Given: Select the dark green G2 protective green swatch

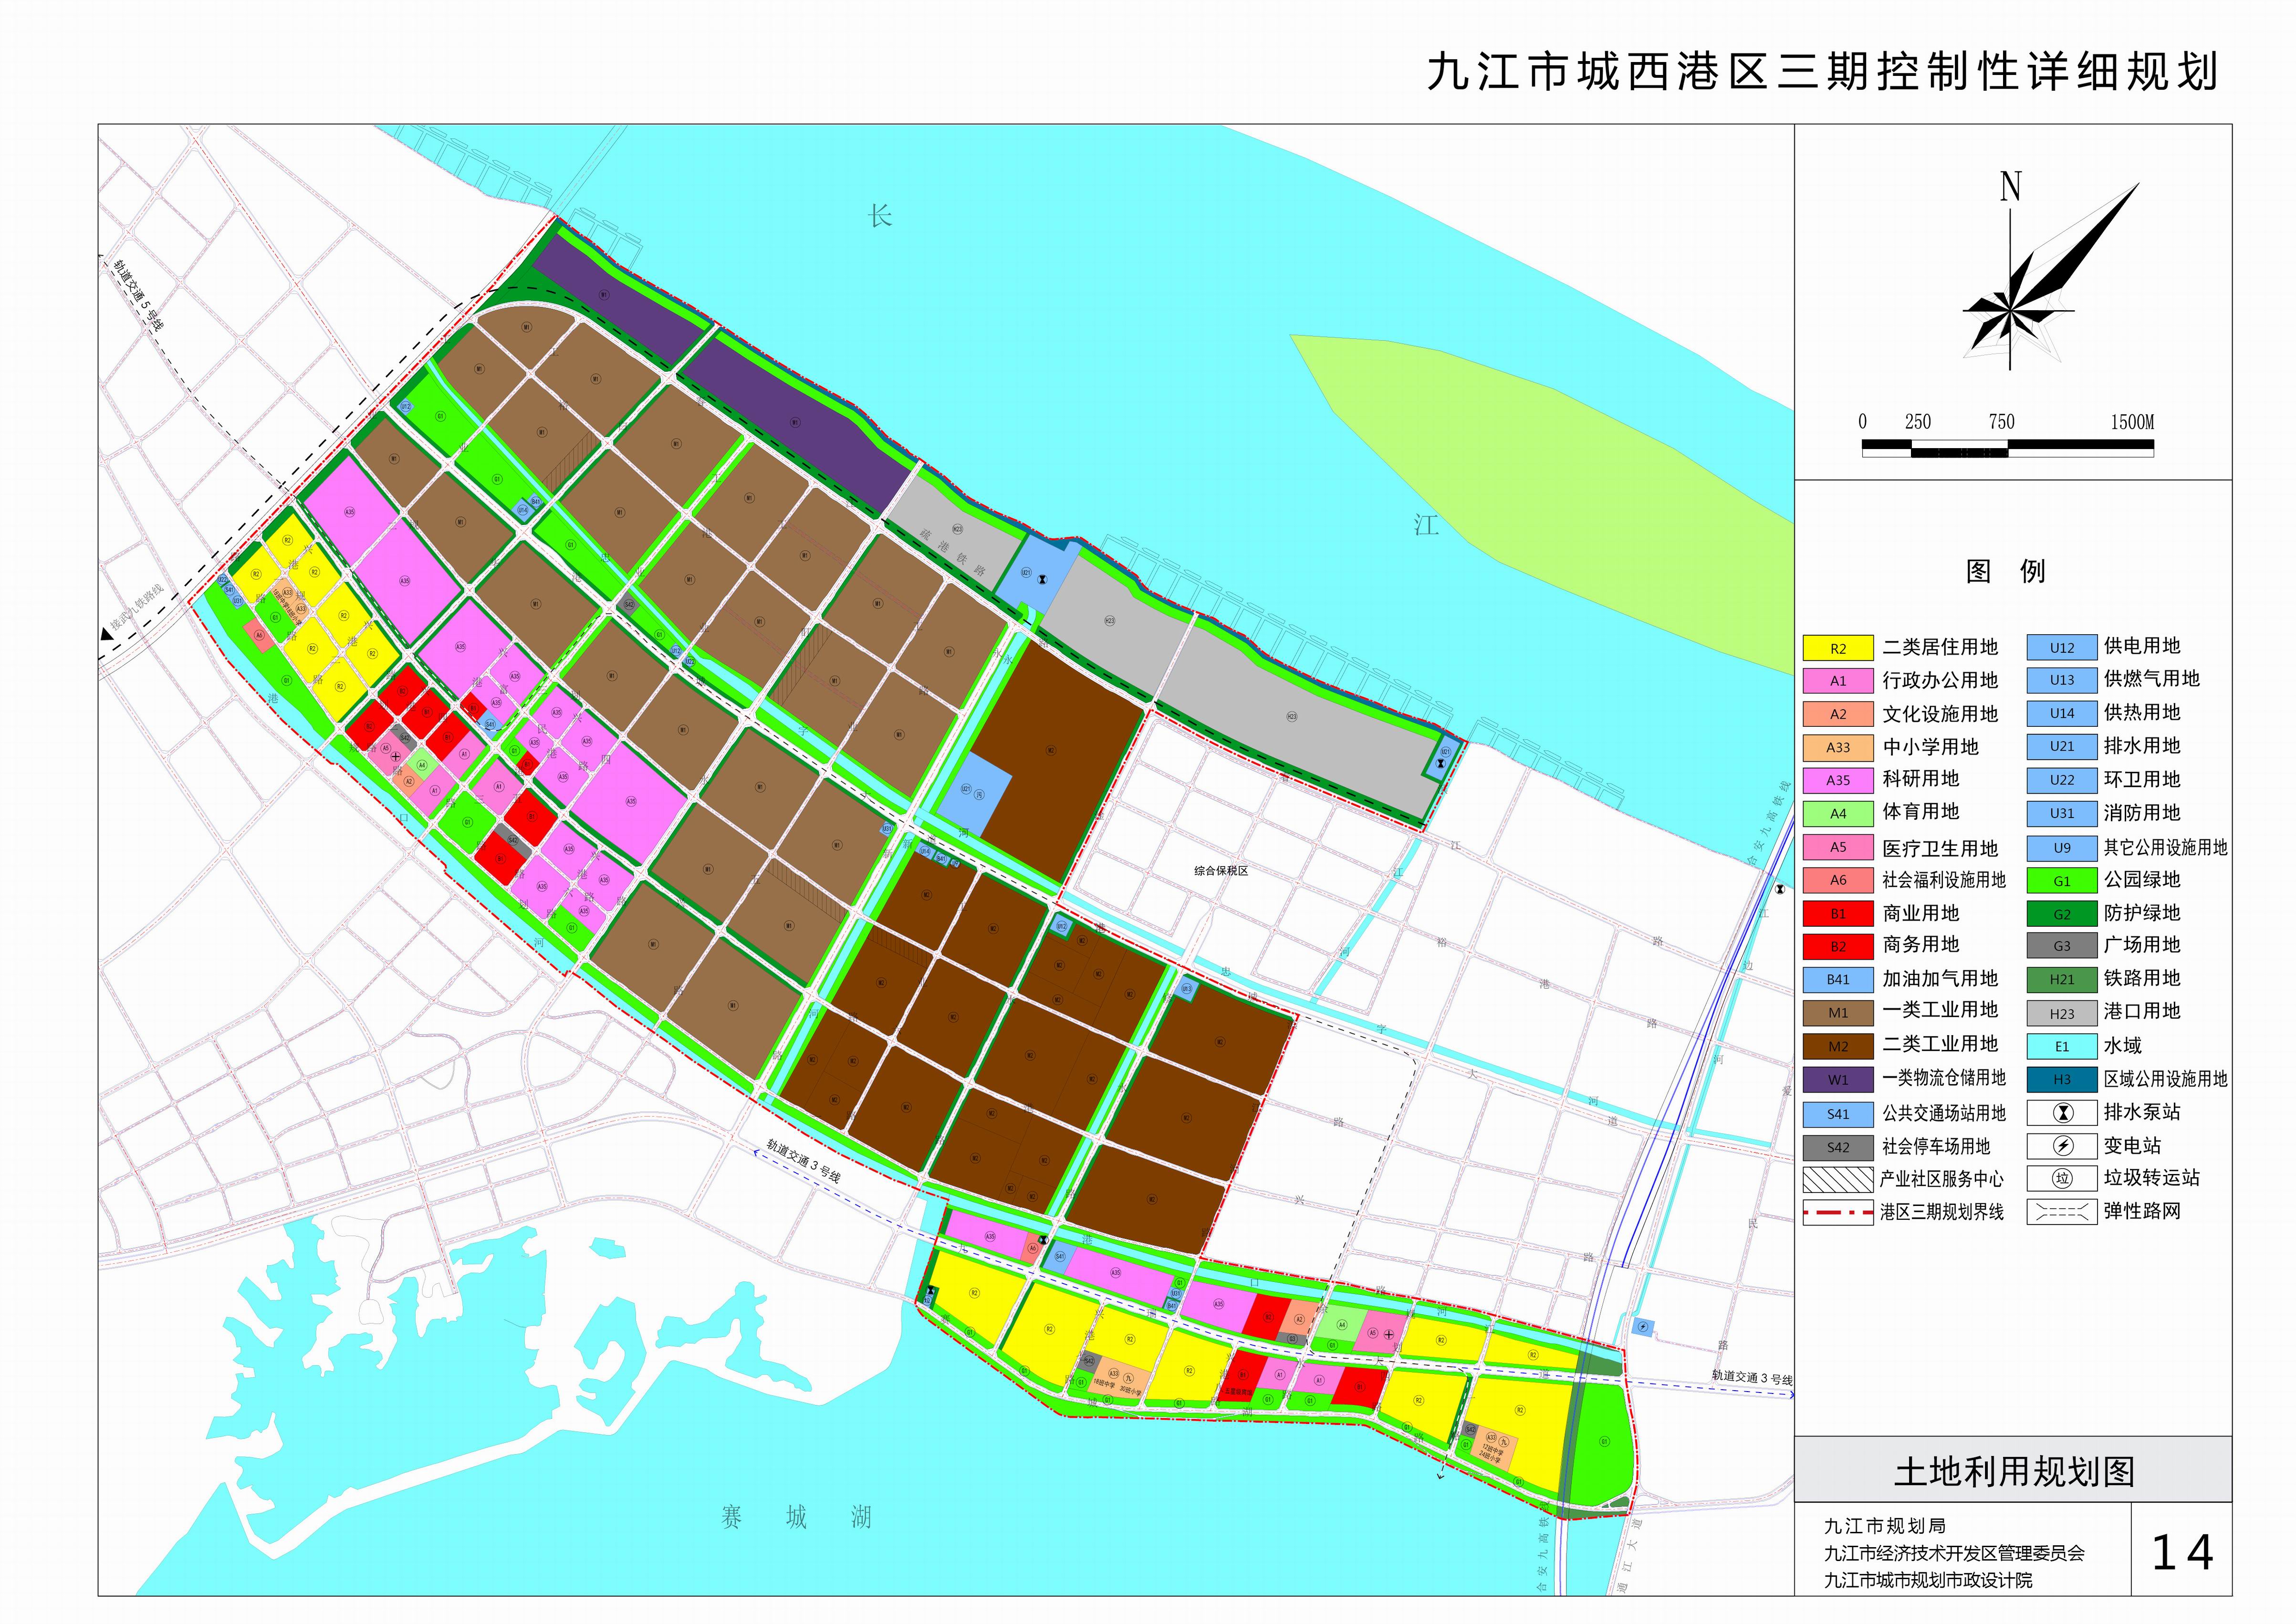Looking at the screenshot, I should 2062,913.
